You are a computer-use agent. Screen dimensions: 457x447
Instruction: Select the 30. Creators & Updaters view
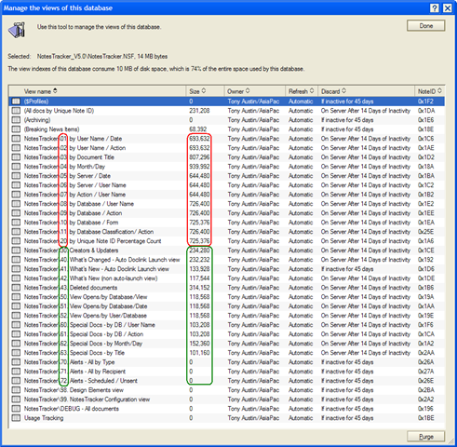[227, 251]
